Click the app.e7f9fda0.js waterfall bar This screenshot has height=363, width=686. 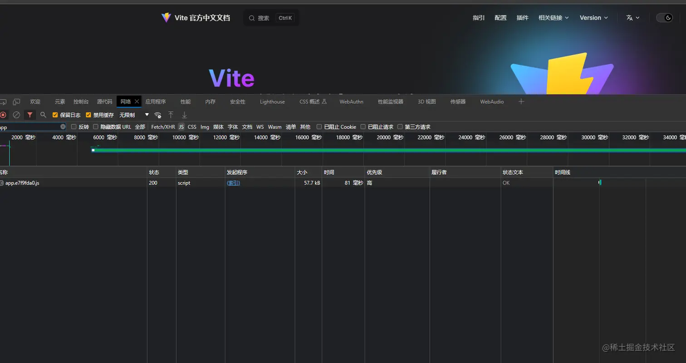click(600, 183)
